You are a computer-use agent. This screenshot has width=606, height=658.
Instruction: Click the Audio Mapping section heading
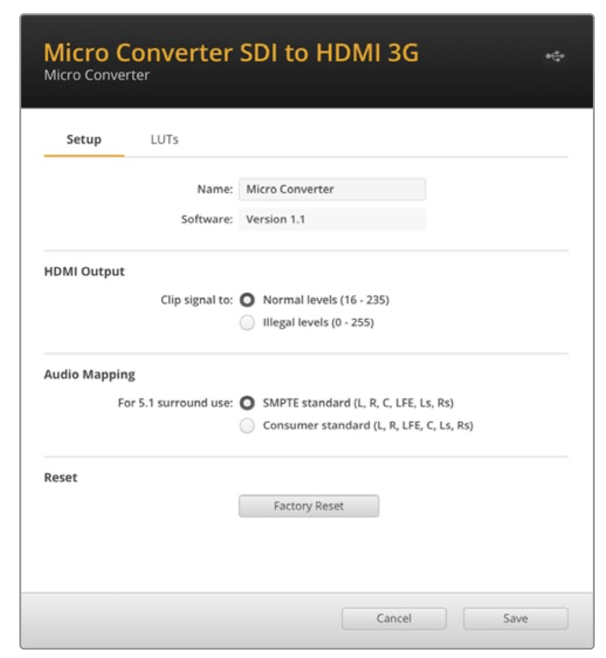point(90,375)
